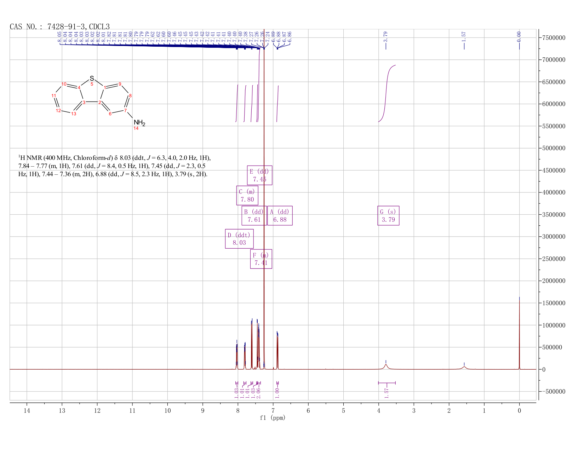Select the C (m) 7.80 multiplet box

(247, 196)
